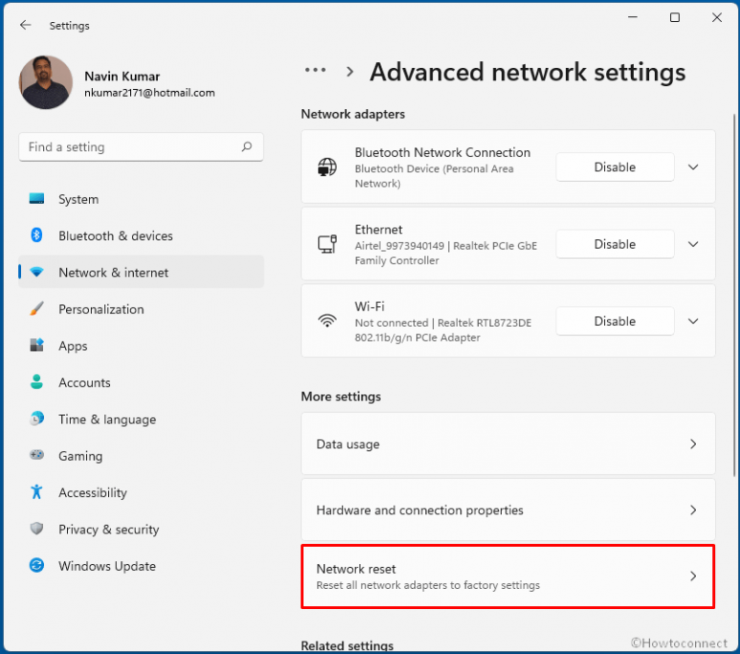Open Data usage chevron arrow
Screen dimensions: 740x654
coord(693,444)
